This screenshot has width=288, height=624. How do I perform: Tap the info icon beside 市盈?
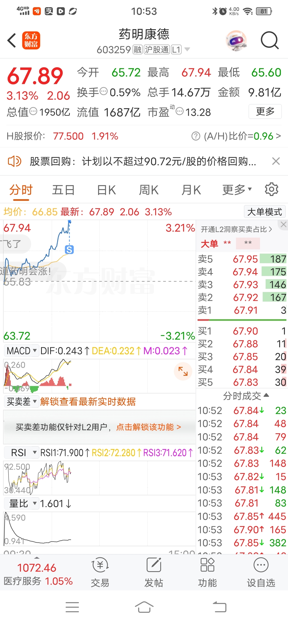pos(180,111)
